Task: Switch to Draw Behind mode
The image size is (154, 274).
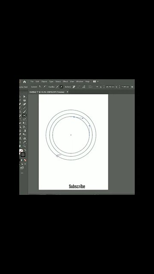Action: pos(22,164)
